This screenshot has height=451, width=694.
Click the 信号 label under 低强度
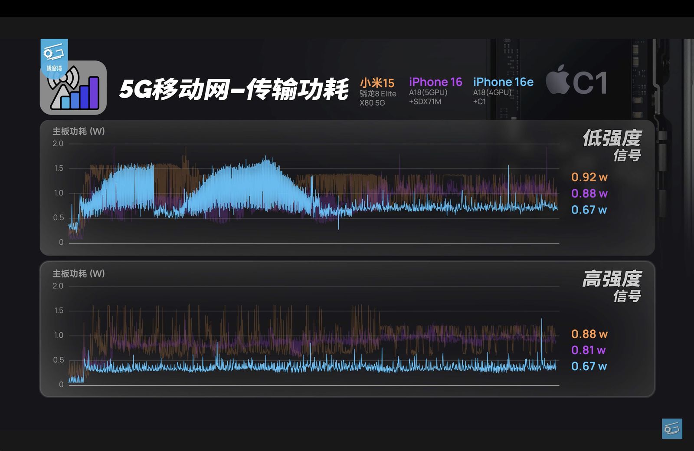(627, 155)
